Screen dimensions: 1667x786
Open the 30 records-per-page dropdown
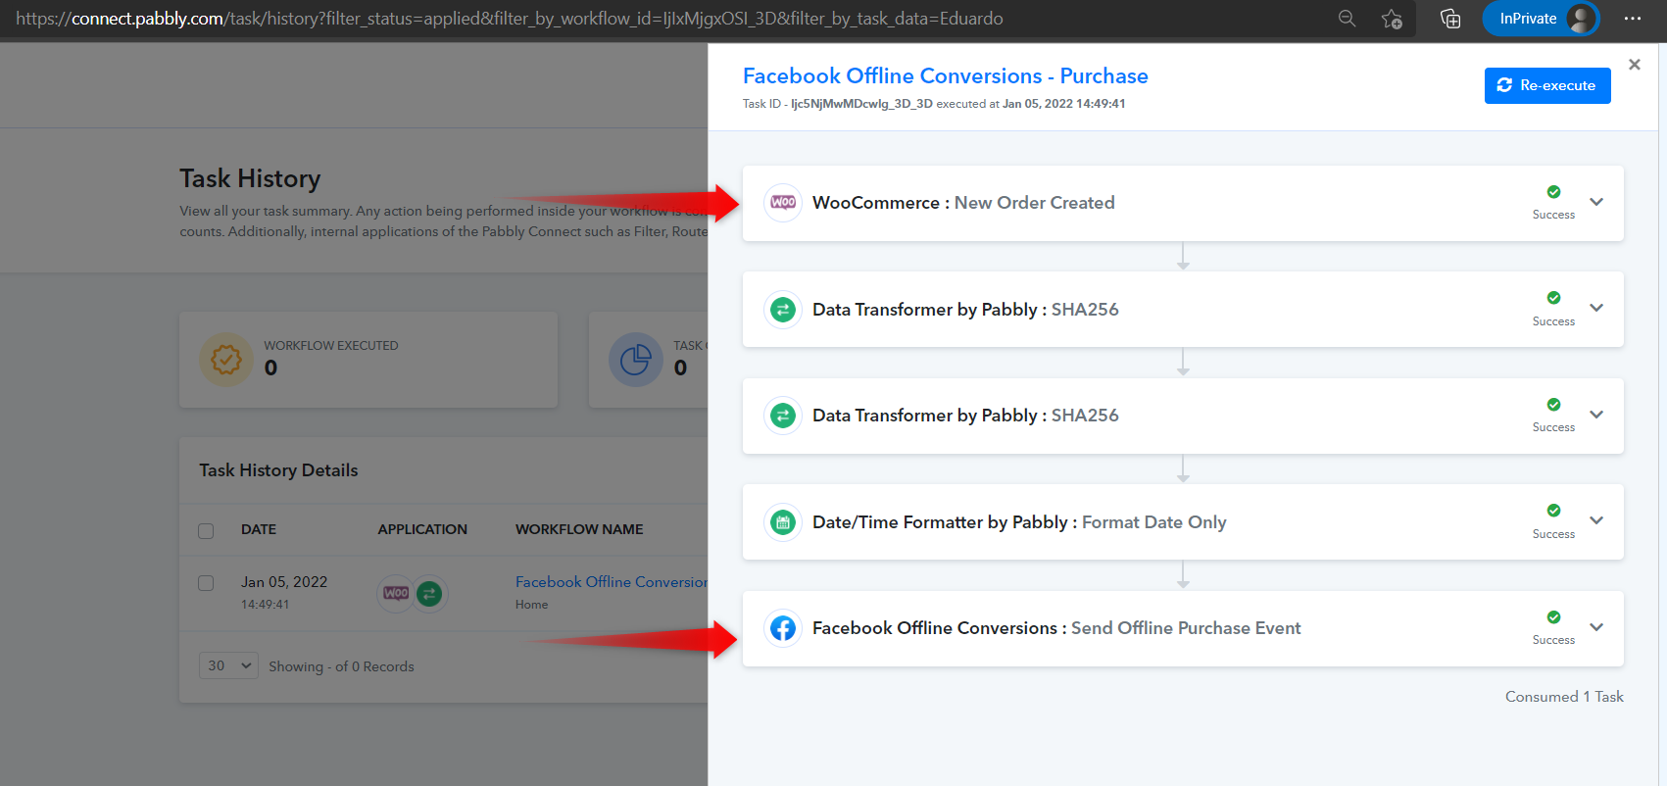click(228, 665)
